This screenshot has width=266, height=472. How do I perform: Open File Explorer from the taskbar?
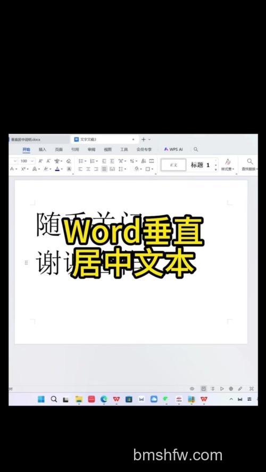point(79,399)
